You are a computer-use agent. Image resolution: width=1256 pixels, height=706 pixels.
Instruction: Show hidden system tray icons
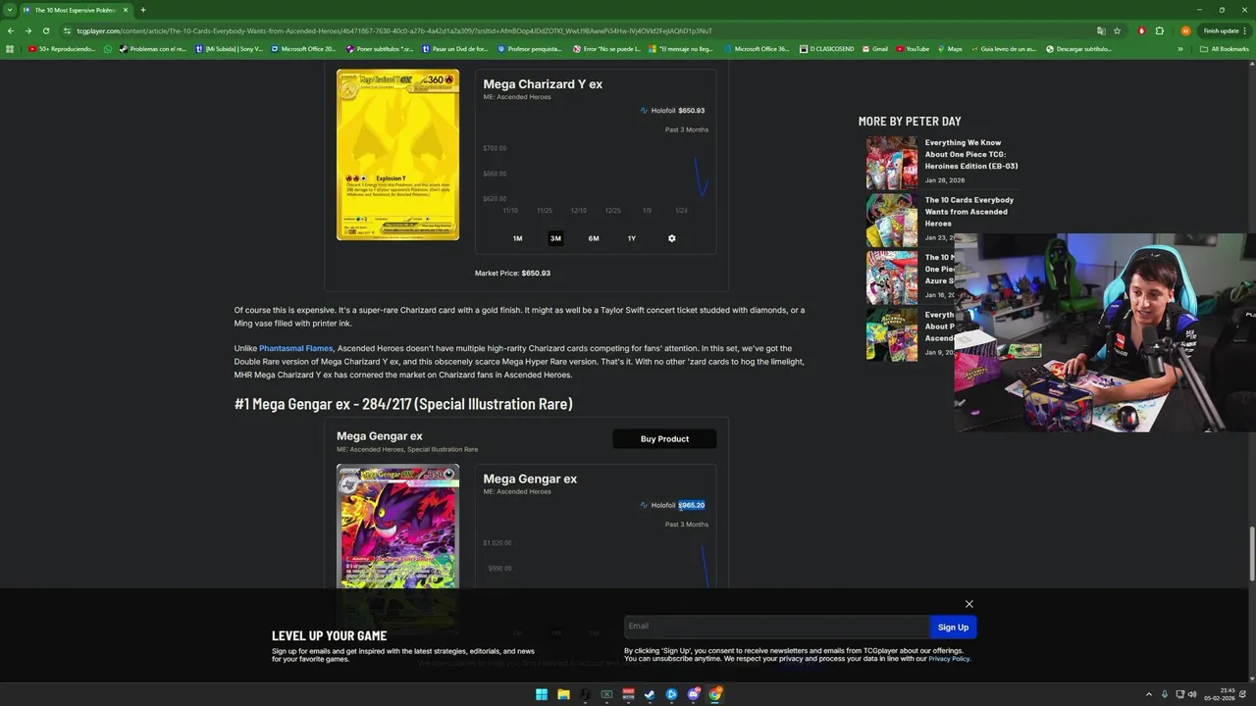coord(1149,694)
